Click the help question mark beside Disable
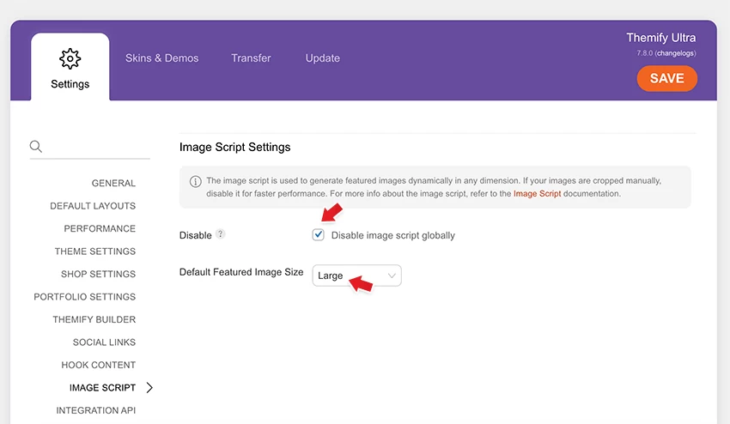The image size is (730, 424). tap(220, 234)
